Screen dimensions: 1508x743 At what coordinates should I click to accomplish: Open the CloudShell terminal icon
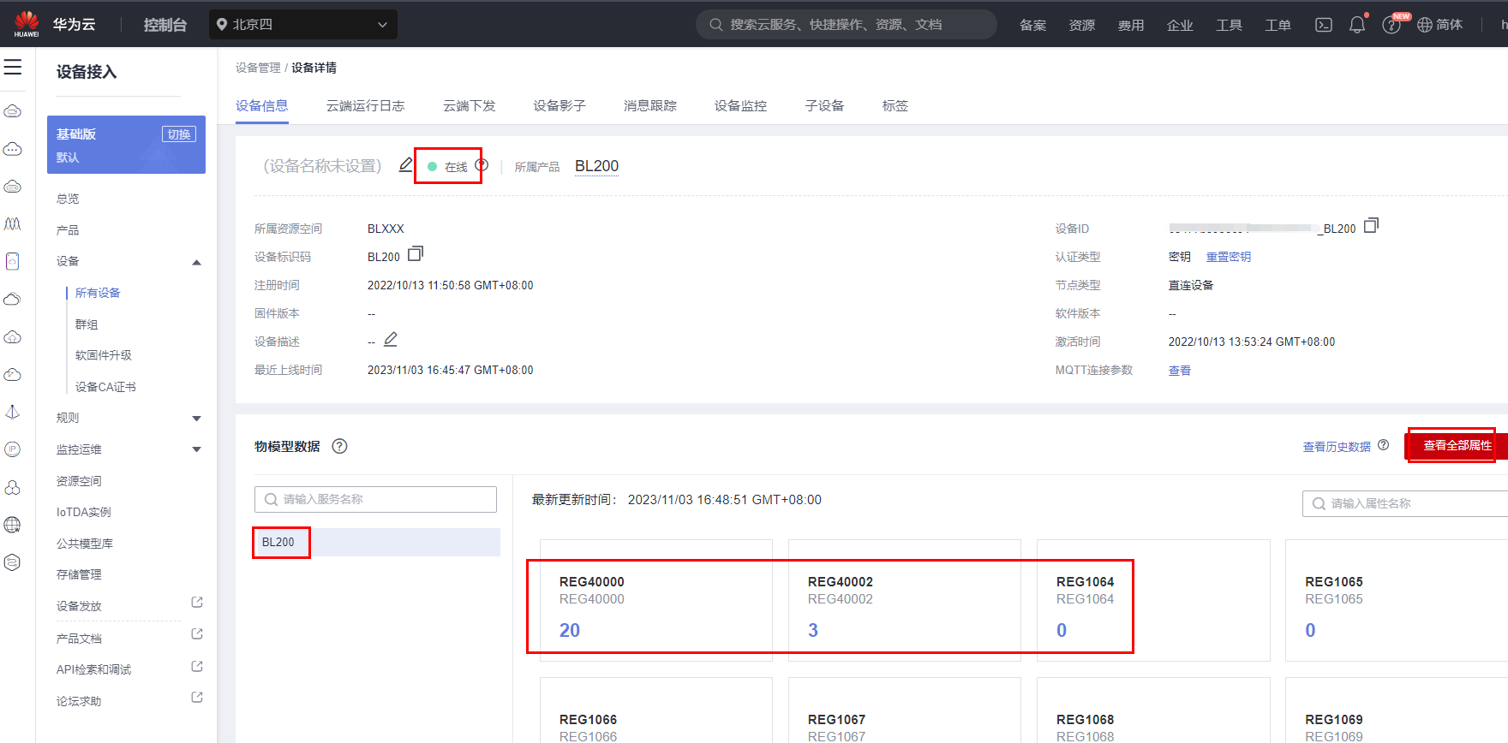1324,25
